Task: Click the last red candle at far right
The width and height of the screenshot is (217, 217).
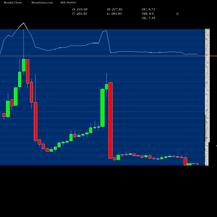Action: pyautogui.click(x=197, y=164)
